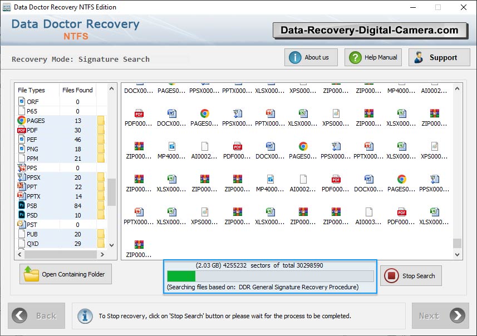477x336 pixels.
Task: Click the yellow folder icon in PSB row
Action: [101, 206]
